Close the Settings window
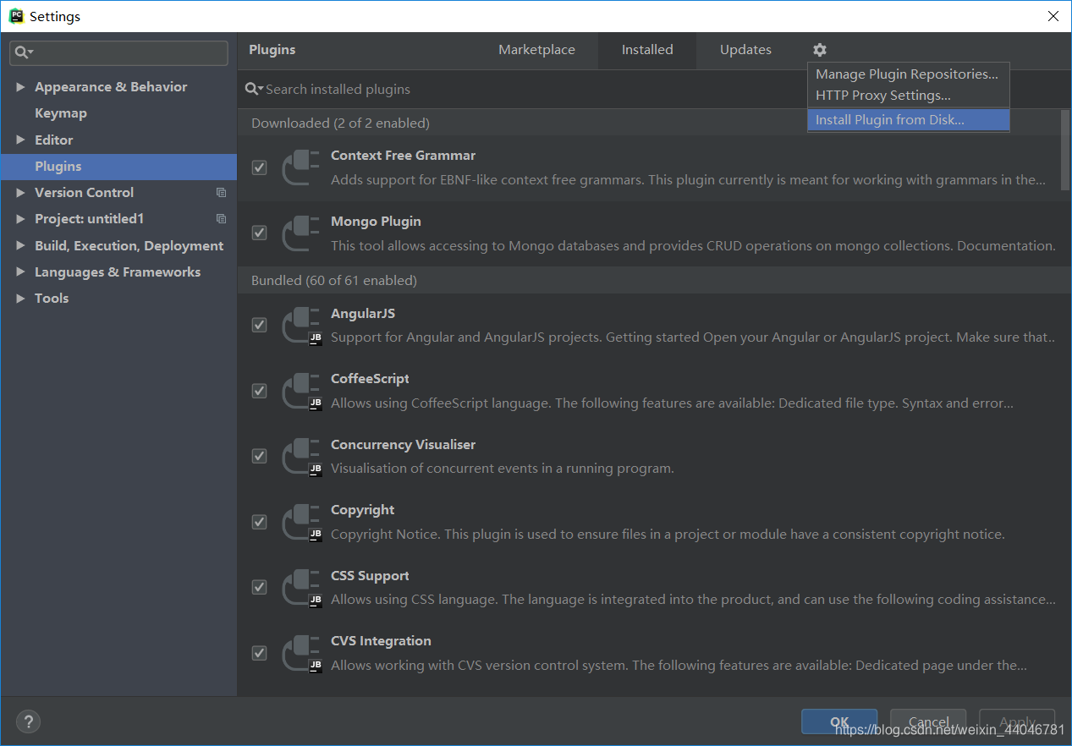Viewport: 1072px width, 746px height. [x=1053, y=16]
